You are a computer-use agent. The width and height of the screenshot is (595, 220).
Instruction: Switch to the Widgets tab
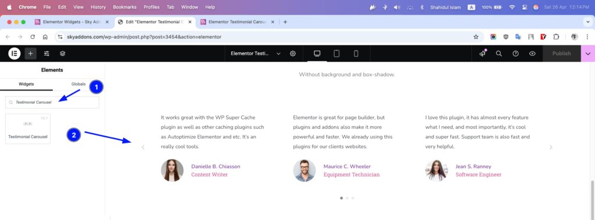[26, 84]
